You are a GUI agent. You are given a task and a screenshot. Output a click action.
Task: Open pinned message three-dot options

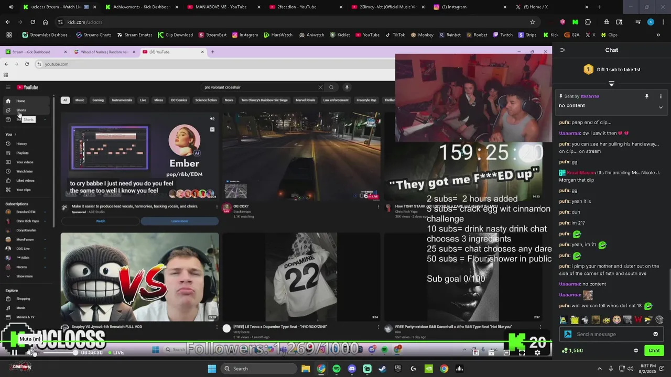[661, 96]
